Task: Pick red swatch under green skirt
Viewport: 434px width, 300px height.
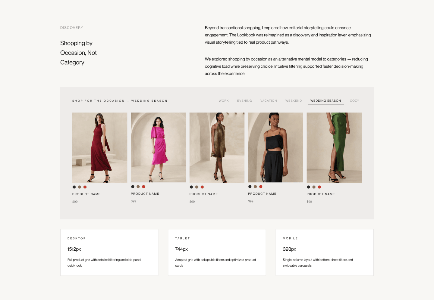Action: pos(319,187)
